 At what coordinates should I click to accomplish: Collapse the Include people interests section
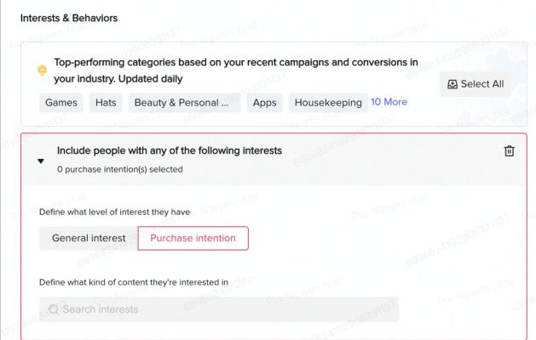coord(41,161)
